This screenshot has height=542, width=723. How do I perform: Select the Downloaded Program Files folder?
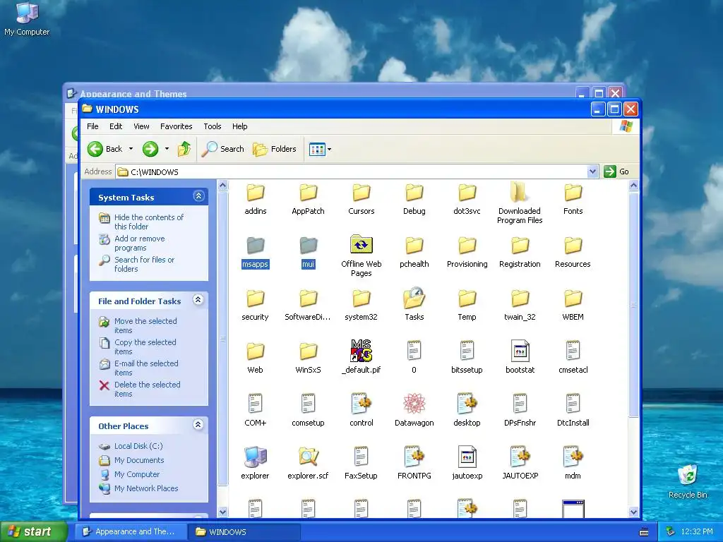(x=520, y=203)
